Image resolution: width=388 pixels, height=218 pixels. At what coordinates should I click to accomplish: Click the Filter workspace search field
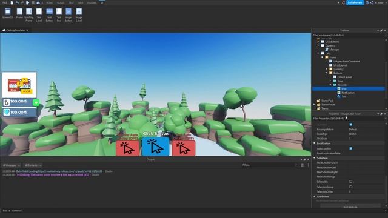coord(349,35)
